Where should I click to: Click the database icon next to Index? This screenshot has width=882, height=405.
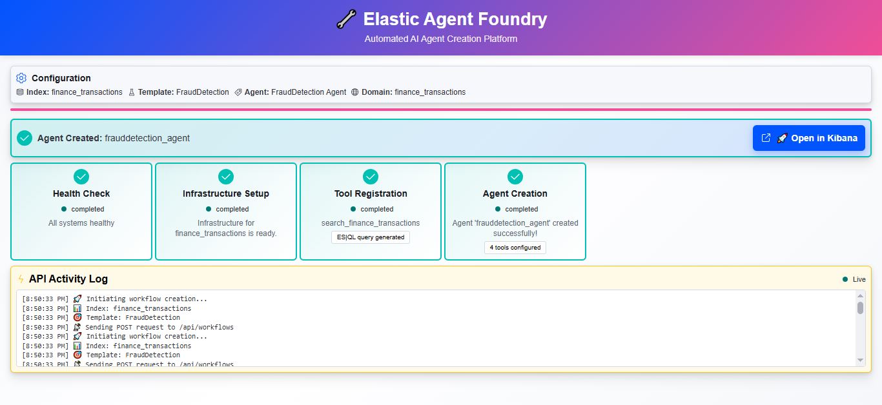(x=20, y=92)
